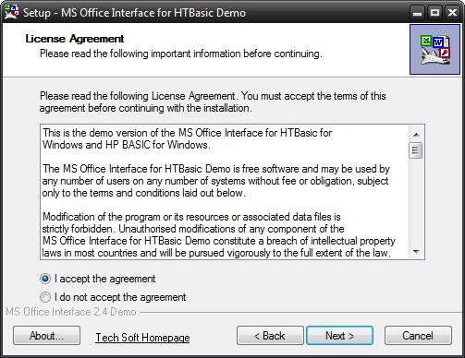The image size is (465, 358).
Task: Select "I do not accept the agreement"
Action: pos(45,297)
